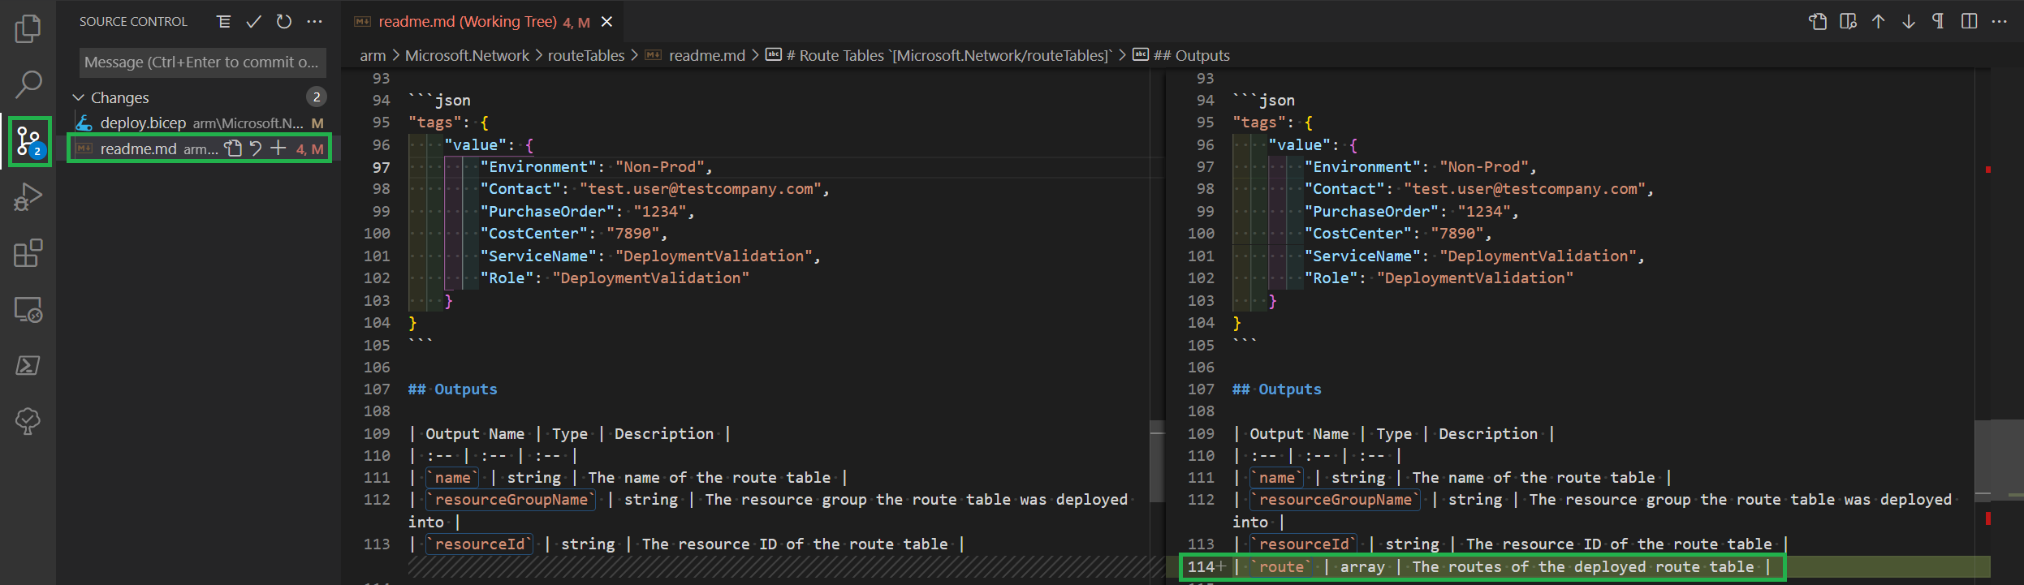Open the Run and Debug view
This screenshot has width=2024, height=585.
point(28,197)
